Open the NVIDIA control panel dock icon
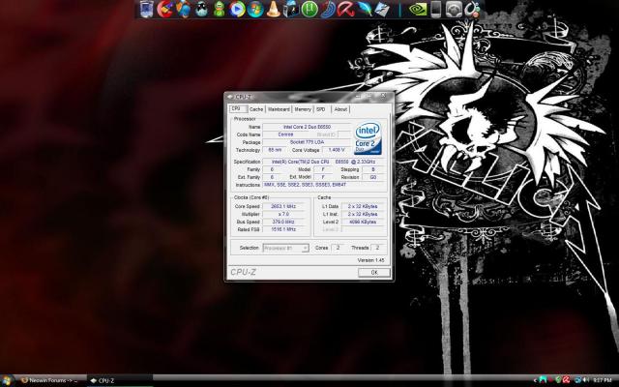The height and width of the screenshot is (387, 619). click(x=417, y=9)
